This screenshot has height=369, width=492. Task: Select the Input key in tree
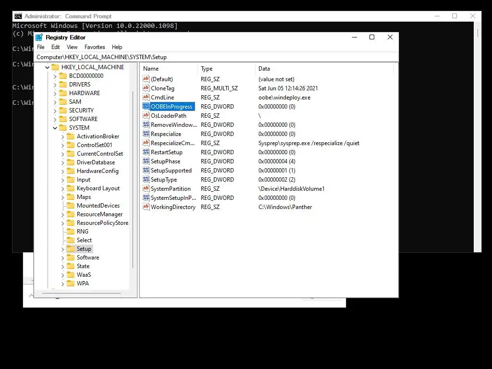[x=84, y=180]
